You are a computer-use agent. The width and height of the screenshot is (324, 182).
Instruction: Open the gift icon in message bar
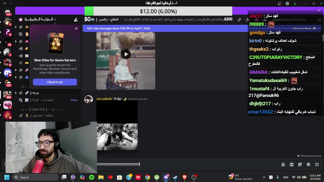[x=283, y=165]
